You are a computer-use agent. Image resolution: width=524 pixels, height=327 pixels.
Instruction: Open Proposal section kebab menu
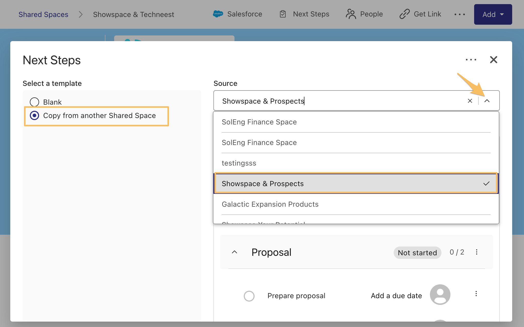476,252
